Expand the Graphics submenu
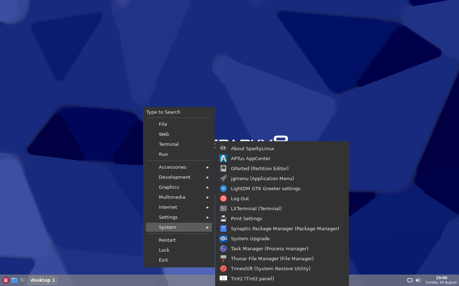The height and width of the screenshot is (286, 459). pos(179,187)
